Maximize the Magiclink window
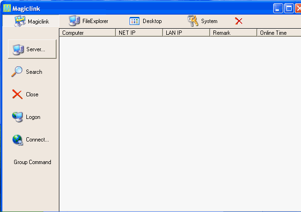The height and width of the screenshot is (212, 301). click(288, 8)
